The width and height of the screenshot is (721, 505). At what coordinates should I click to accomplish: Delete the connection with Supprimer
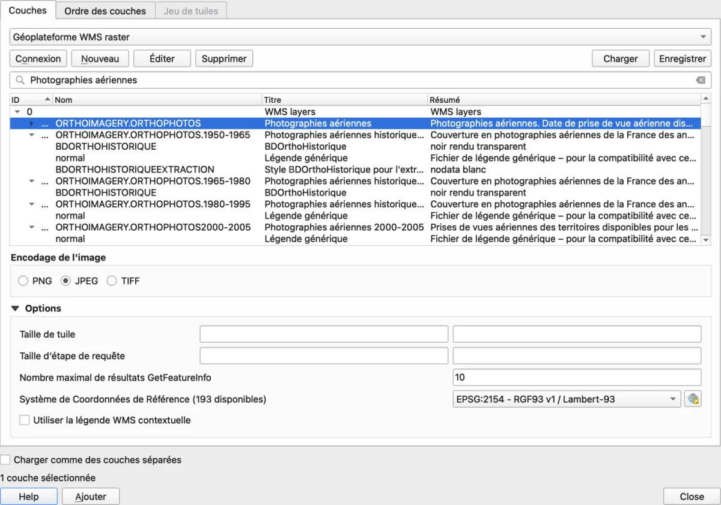click(224, 58)
